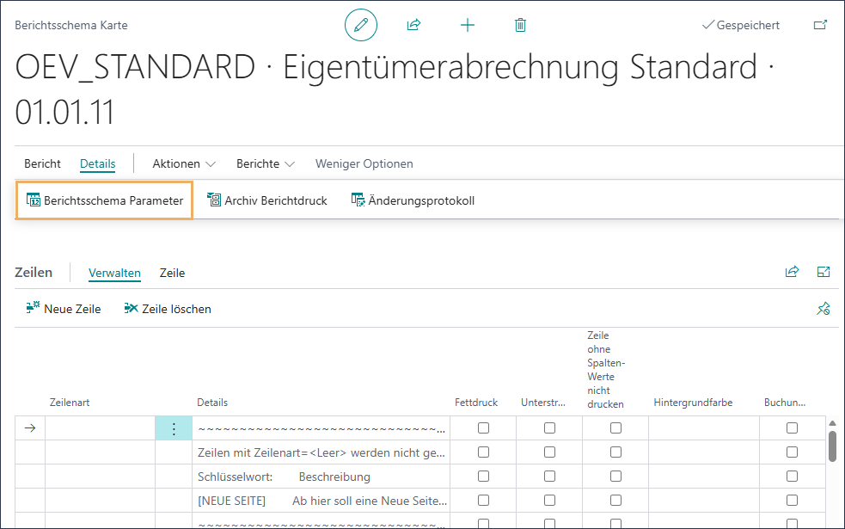Click the trash delete icon

tap(520, 25)
